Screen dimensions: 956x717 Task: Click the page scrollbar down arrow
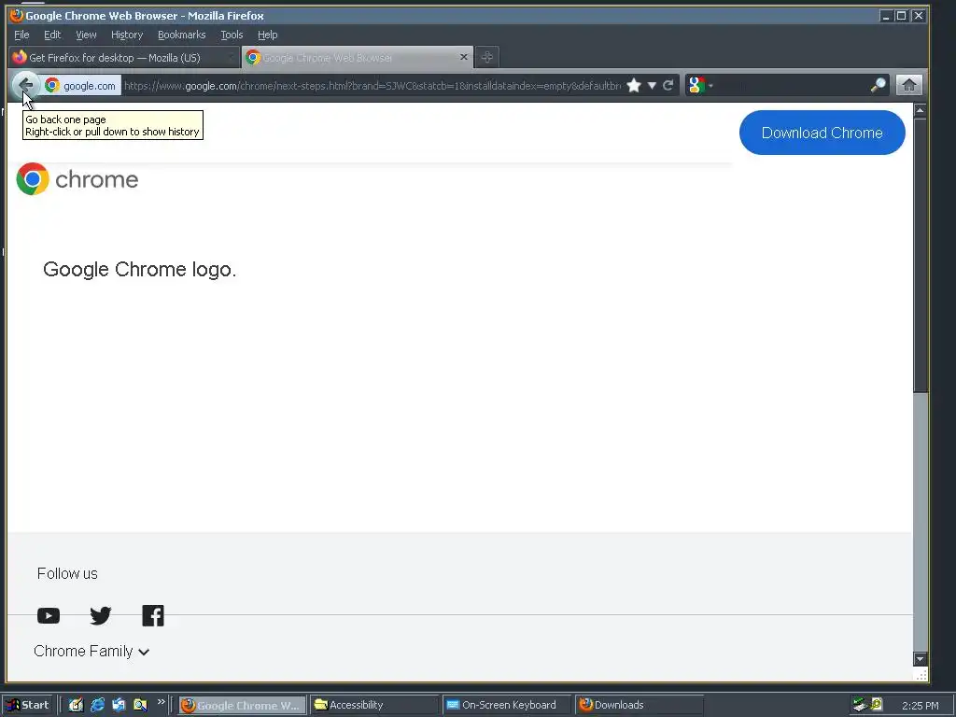pos(920,658)
